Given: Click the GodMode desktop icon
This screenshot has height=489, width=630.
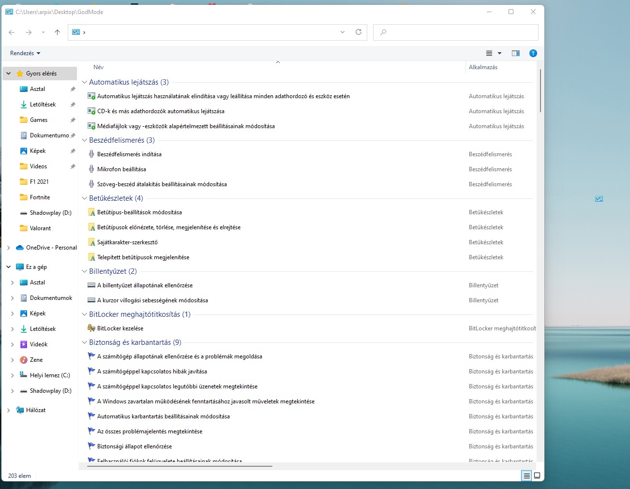Looking at the screenshot, I should coord(599,199).
